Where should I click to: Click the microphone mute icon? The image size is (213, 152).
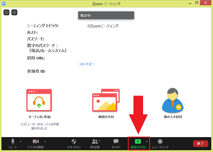click(x=13, y=142)
